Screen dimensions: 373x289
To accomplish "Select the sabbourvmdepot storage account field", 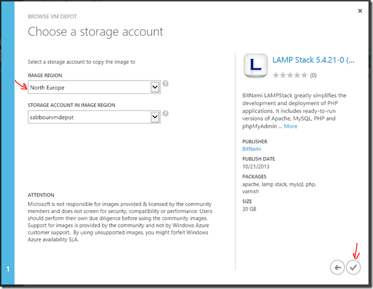I will [94, 117].
